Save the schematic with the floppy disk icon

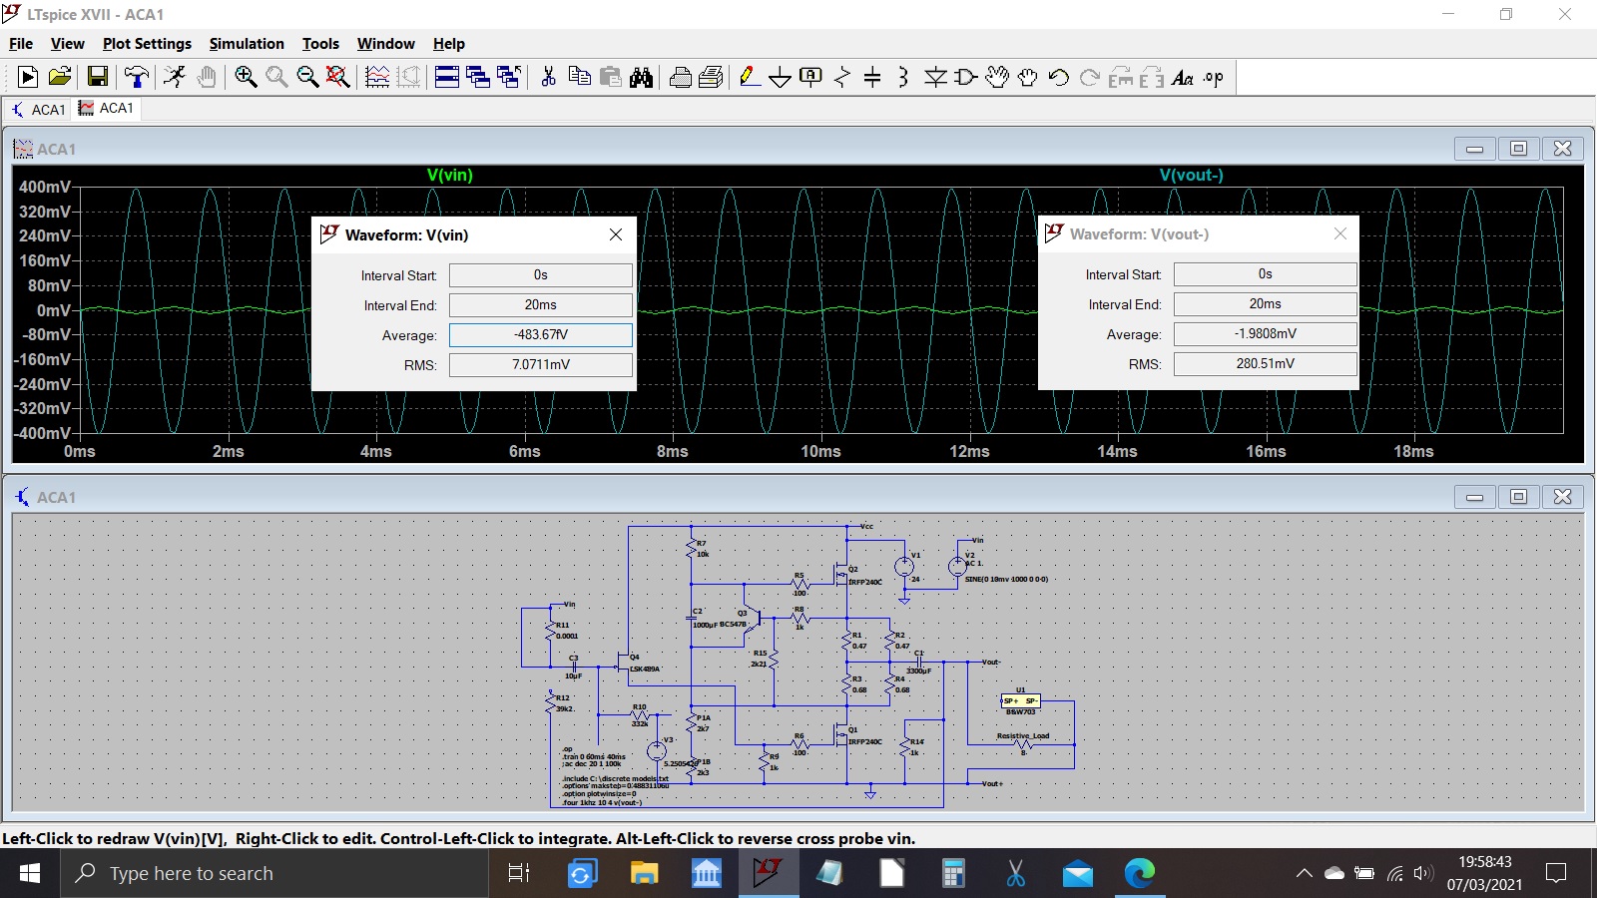coord(98,78)
